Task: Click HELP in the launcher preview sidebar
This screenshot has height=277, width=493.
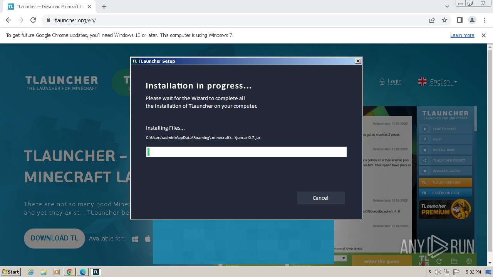Action: 445,139
